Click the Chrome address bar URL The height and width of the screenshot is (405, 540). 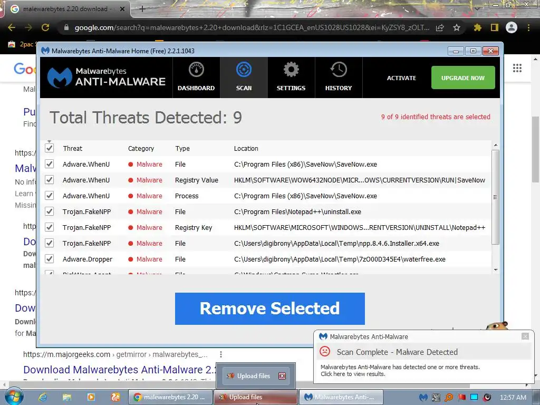(x=252, y=28)
